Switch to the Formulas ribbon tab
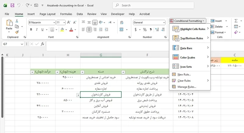244x133 pixels. (x=66, y=14)
